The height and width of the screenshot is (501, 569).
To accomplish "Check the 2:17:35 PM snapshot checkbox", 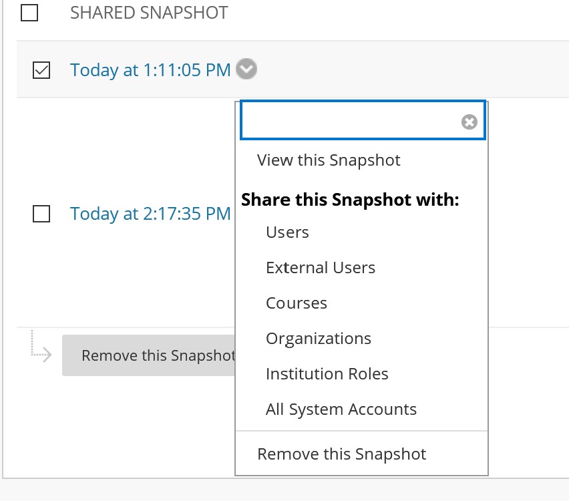I will pyautogui.click(x=41, y=214).
